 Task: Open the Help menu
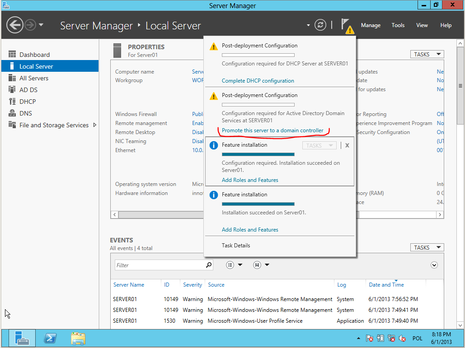[x=446, y=25]
